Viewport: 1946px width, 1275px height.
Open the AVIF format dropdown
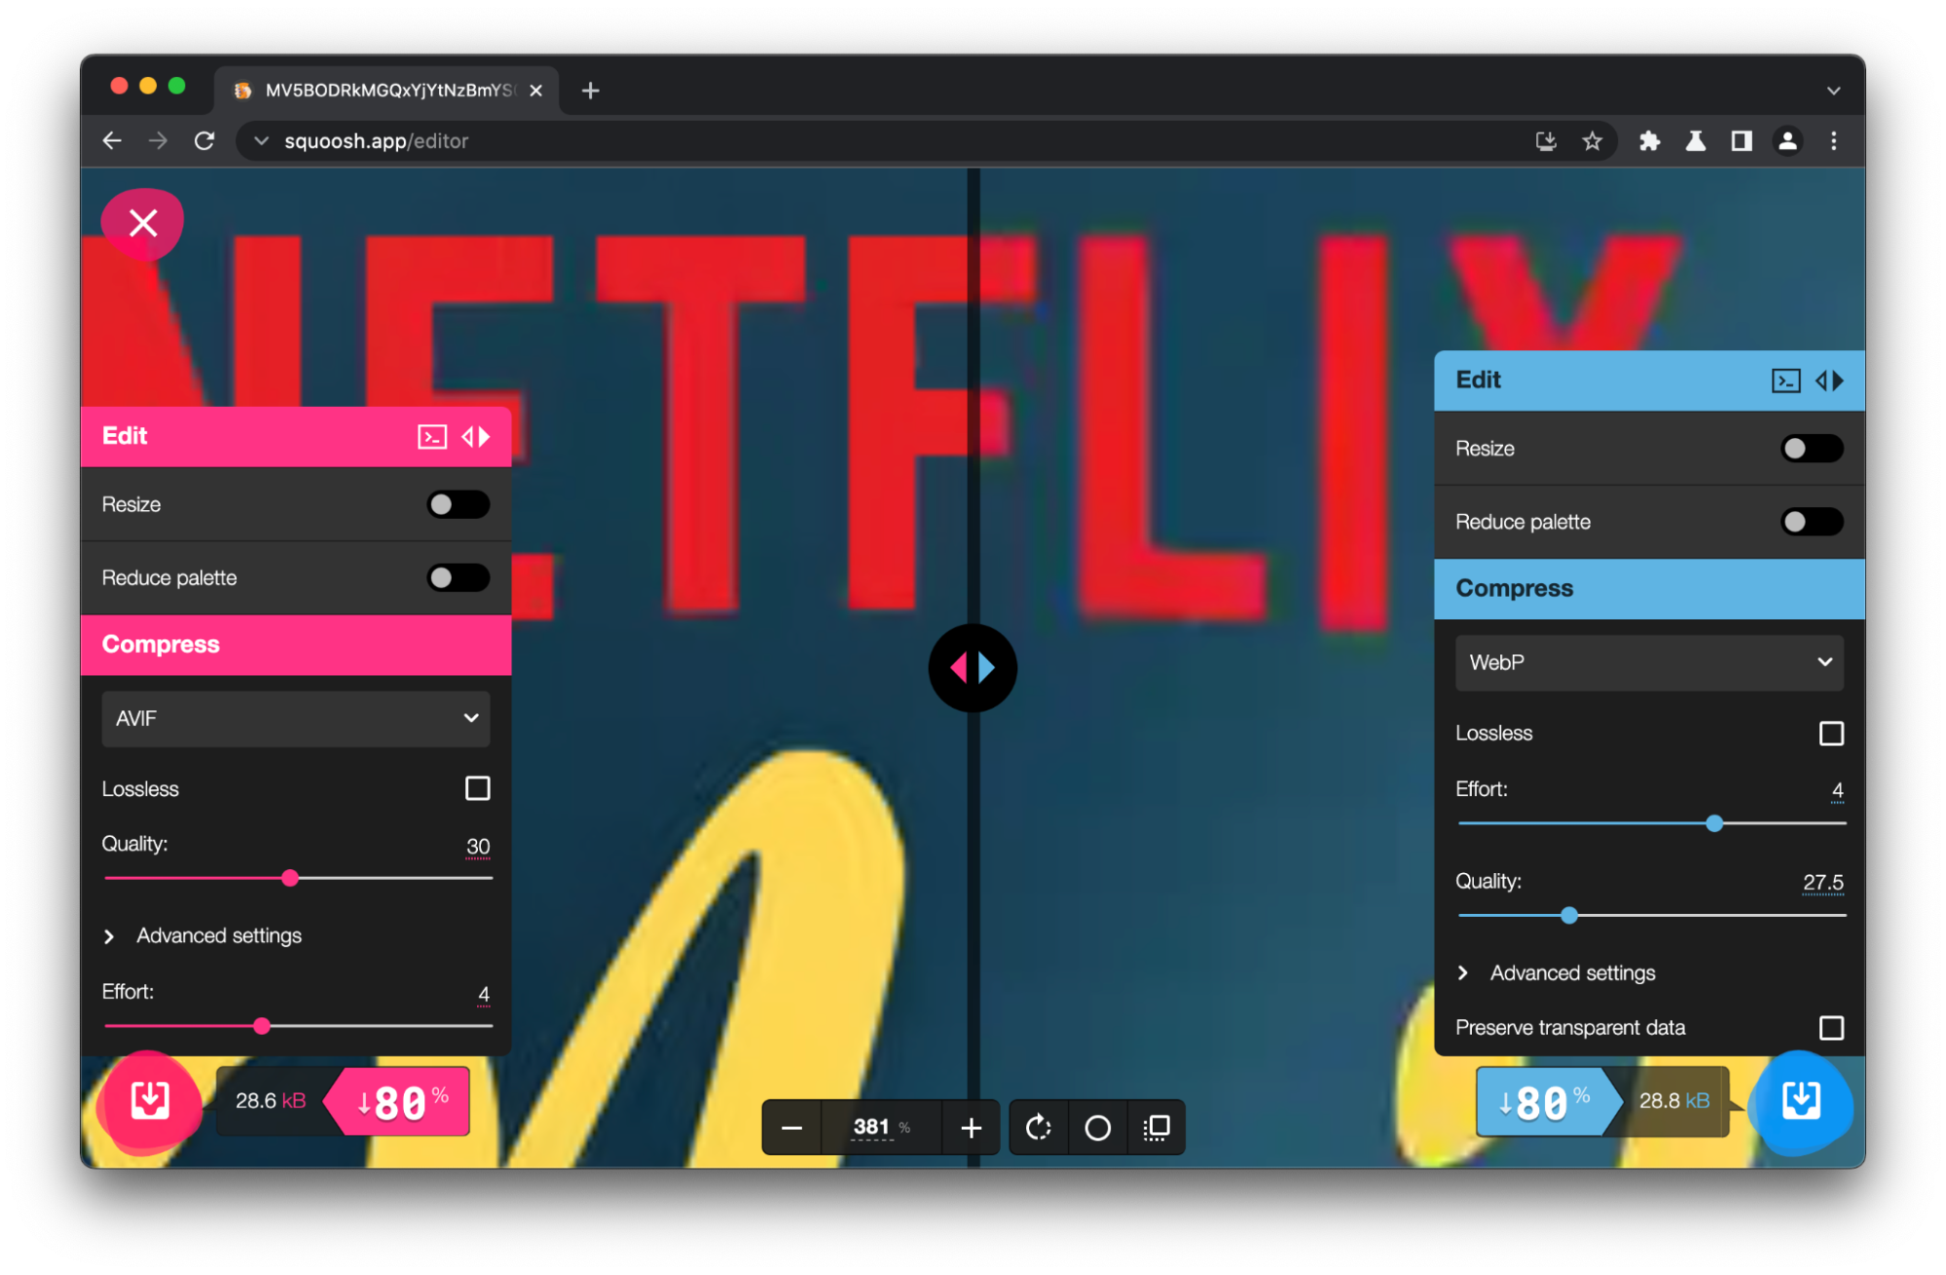point(296,718)
